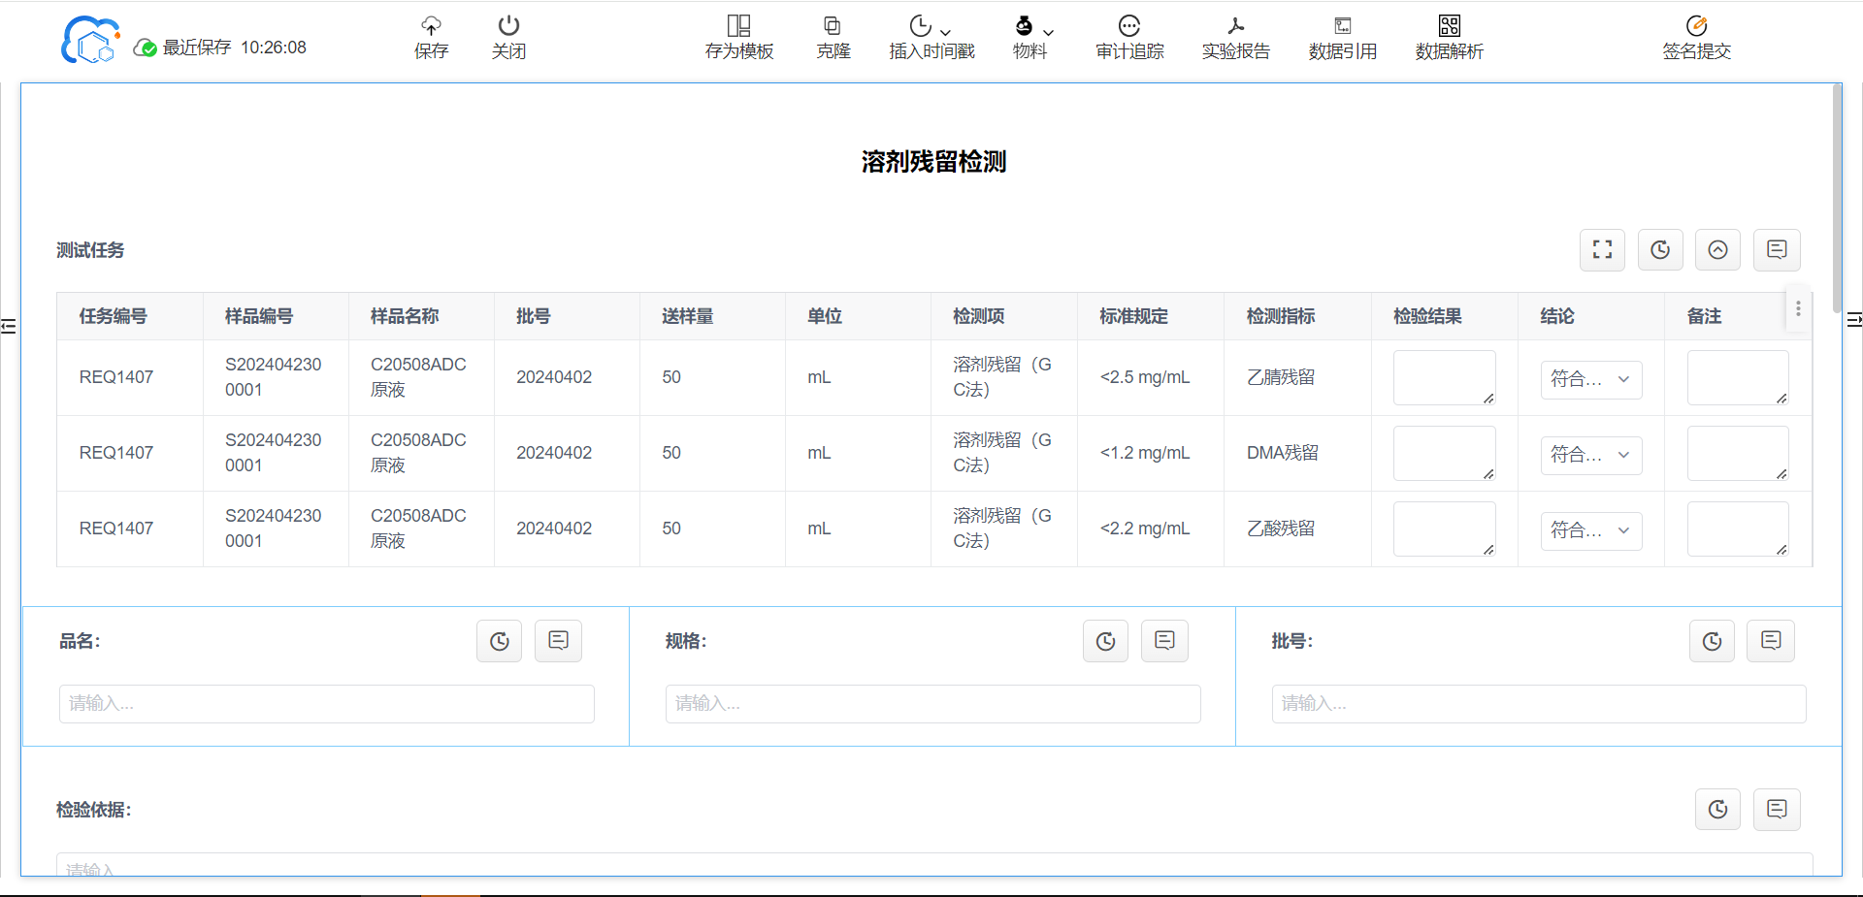The image size is (1863, 897).
Task: Open comments for 测试任务 section
Action: pos(1777,250)
